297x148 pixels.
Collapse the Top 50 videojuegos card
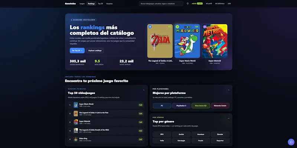[x=144, y=90]
